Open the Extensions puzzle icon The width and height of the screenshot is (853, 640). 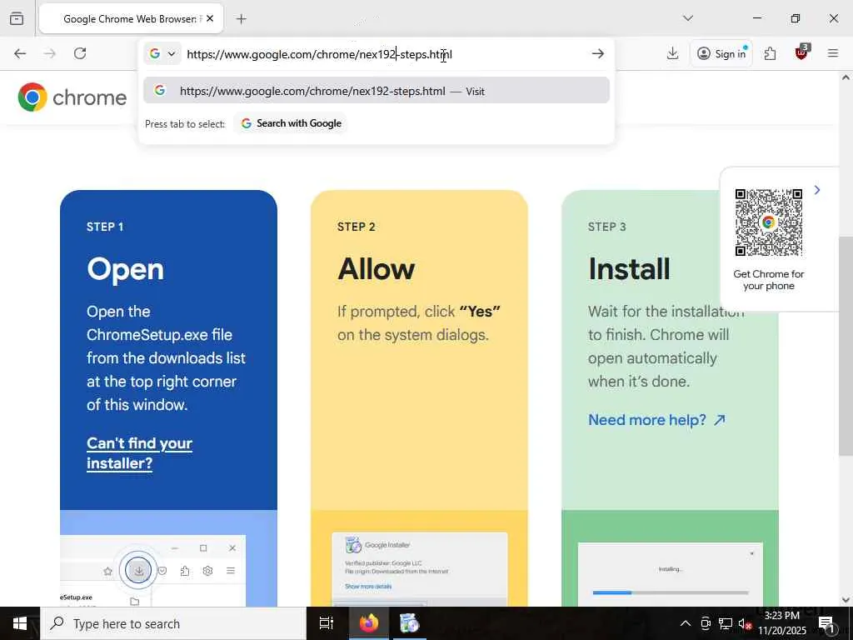pyautogui.click(x=770, y=53)
